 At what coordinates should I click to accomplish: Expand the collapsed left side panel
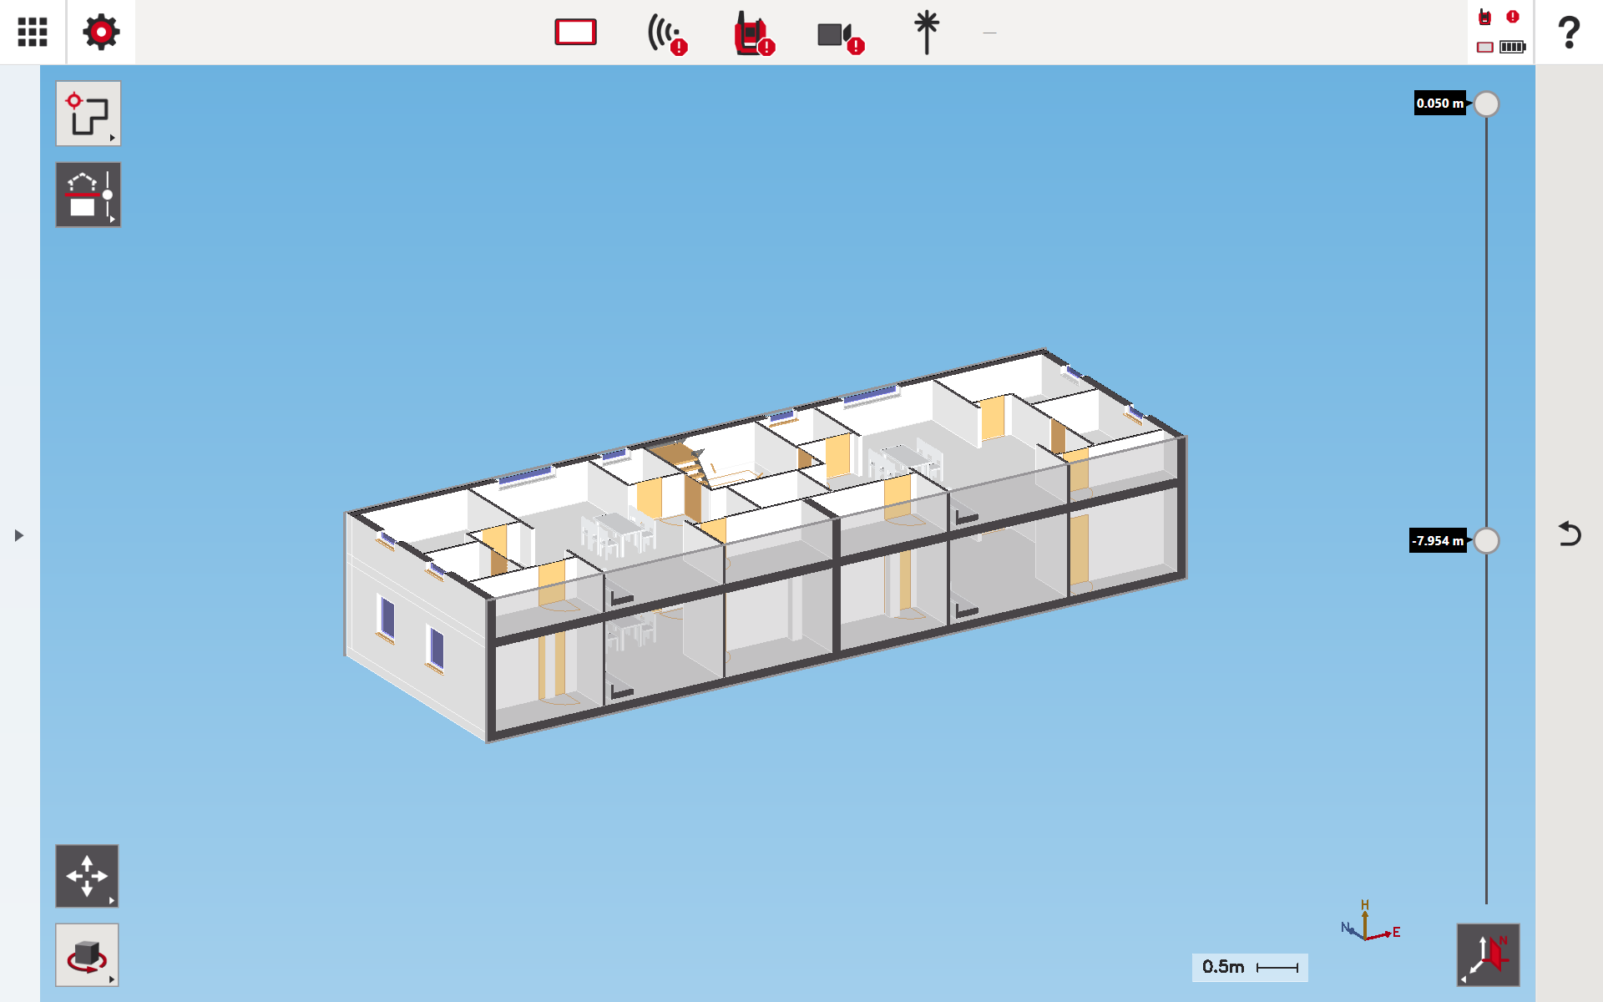tap(18, 535)
